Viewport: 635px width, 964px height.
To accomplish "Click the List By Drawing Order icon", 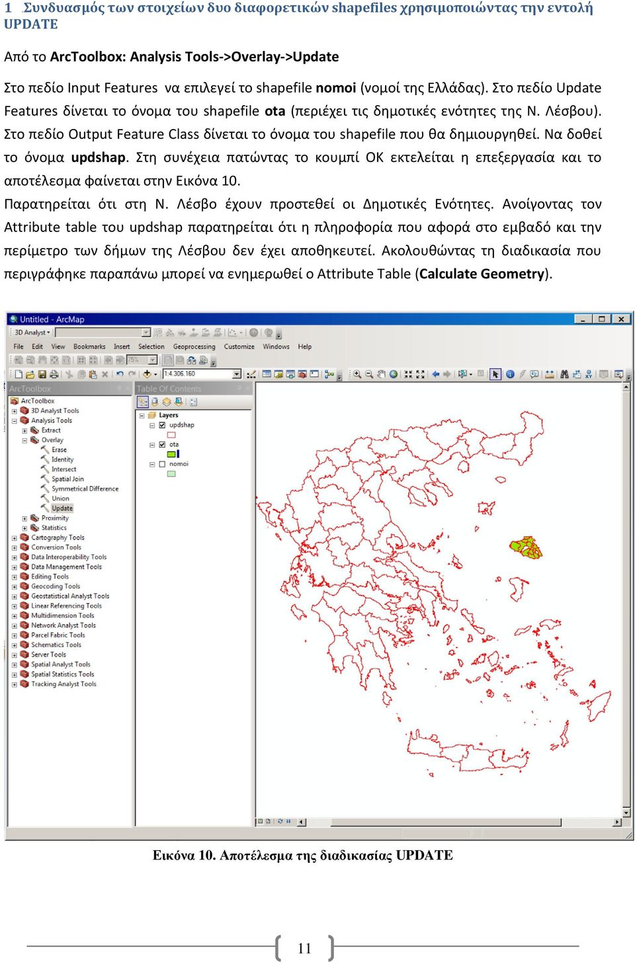I will (x=142, y=401).
